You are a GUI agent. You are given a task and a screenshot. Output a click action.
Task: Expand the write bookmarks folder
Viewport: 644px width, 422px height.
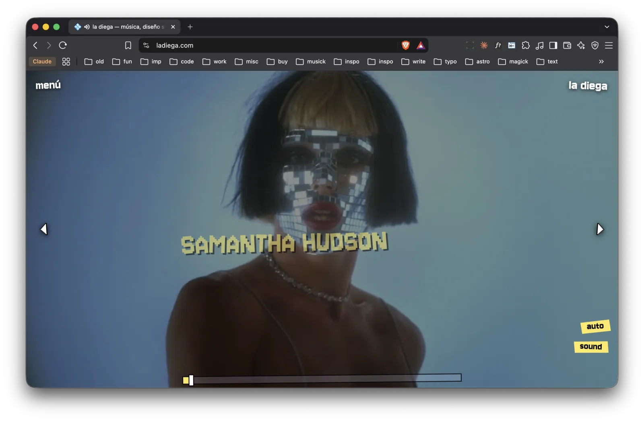tap(413, 62)
